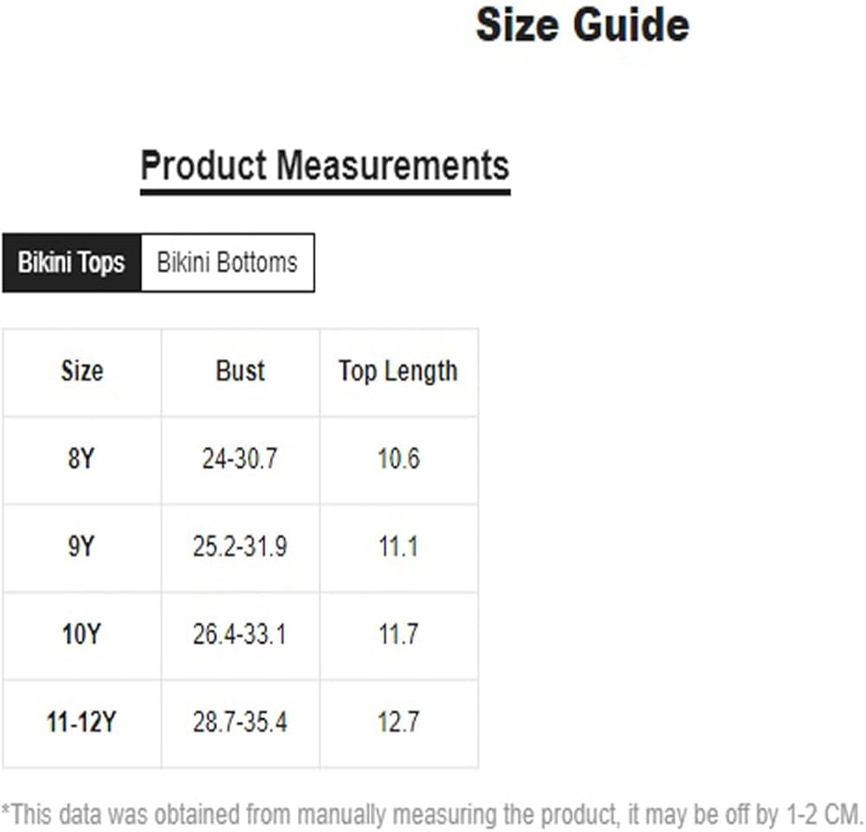The height and width of the screenshot is (832, 866).
Task: Select the 9Y size row label
Action: 81,548
